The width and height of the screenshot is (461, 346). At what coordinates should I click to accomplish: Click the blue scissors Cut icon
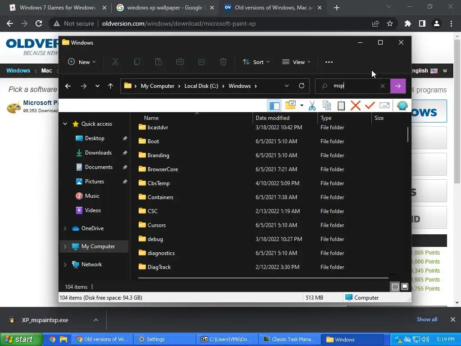312,105
